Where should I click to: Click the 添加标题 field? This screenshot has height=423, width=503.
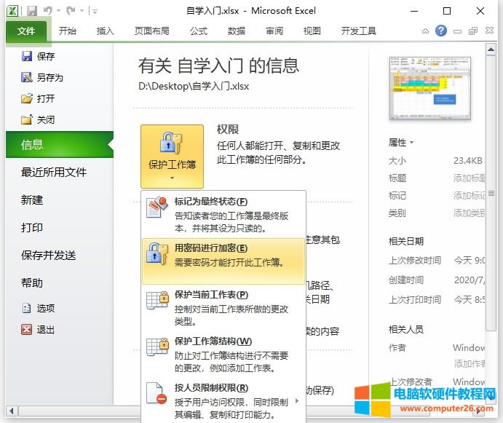pyautogui.click(x=469, y=178)
